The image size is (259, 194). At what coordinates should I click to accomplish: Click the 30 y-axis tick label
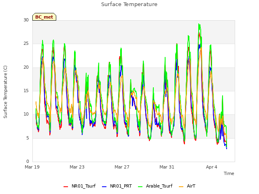click(26, 20)
